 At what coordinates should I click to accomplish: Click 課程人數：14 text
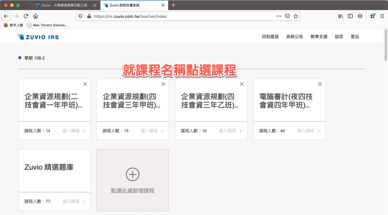pyautogui.click(x=37, y=131)
